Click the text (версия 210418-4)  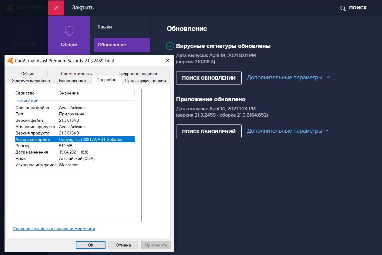tap(196, 62)
